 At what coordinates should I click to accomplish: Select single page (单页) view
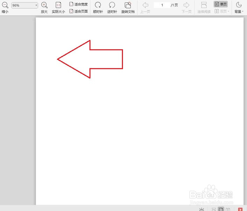click(221, 4)
